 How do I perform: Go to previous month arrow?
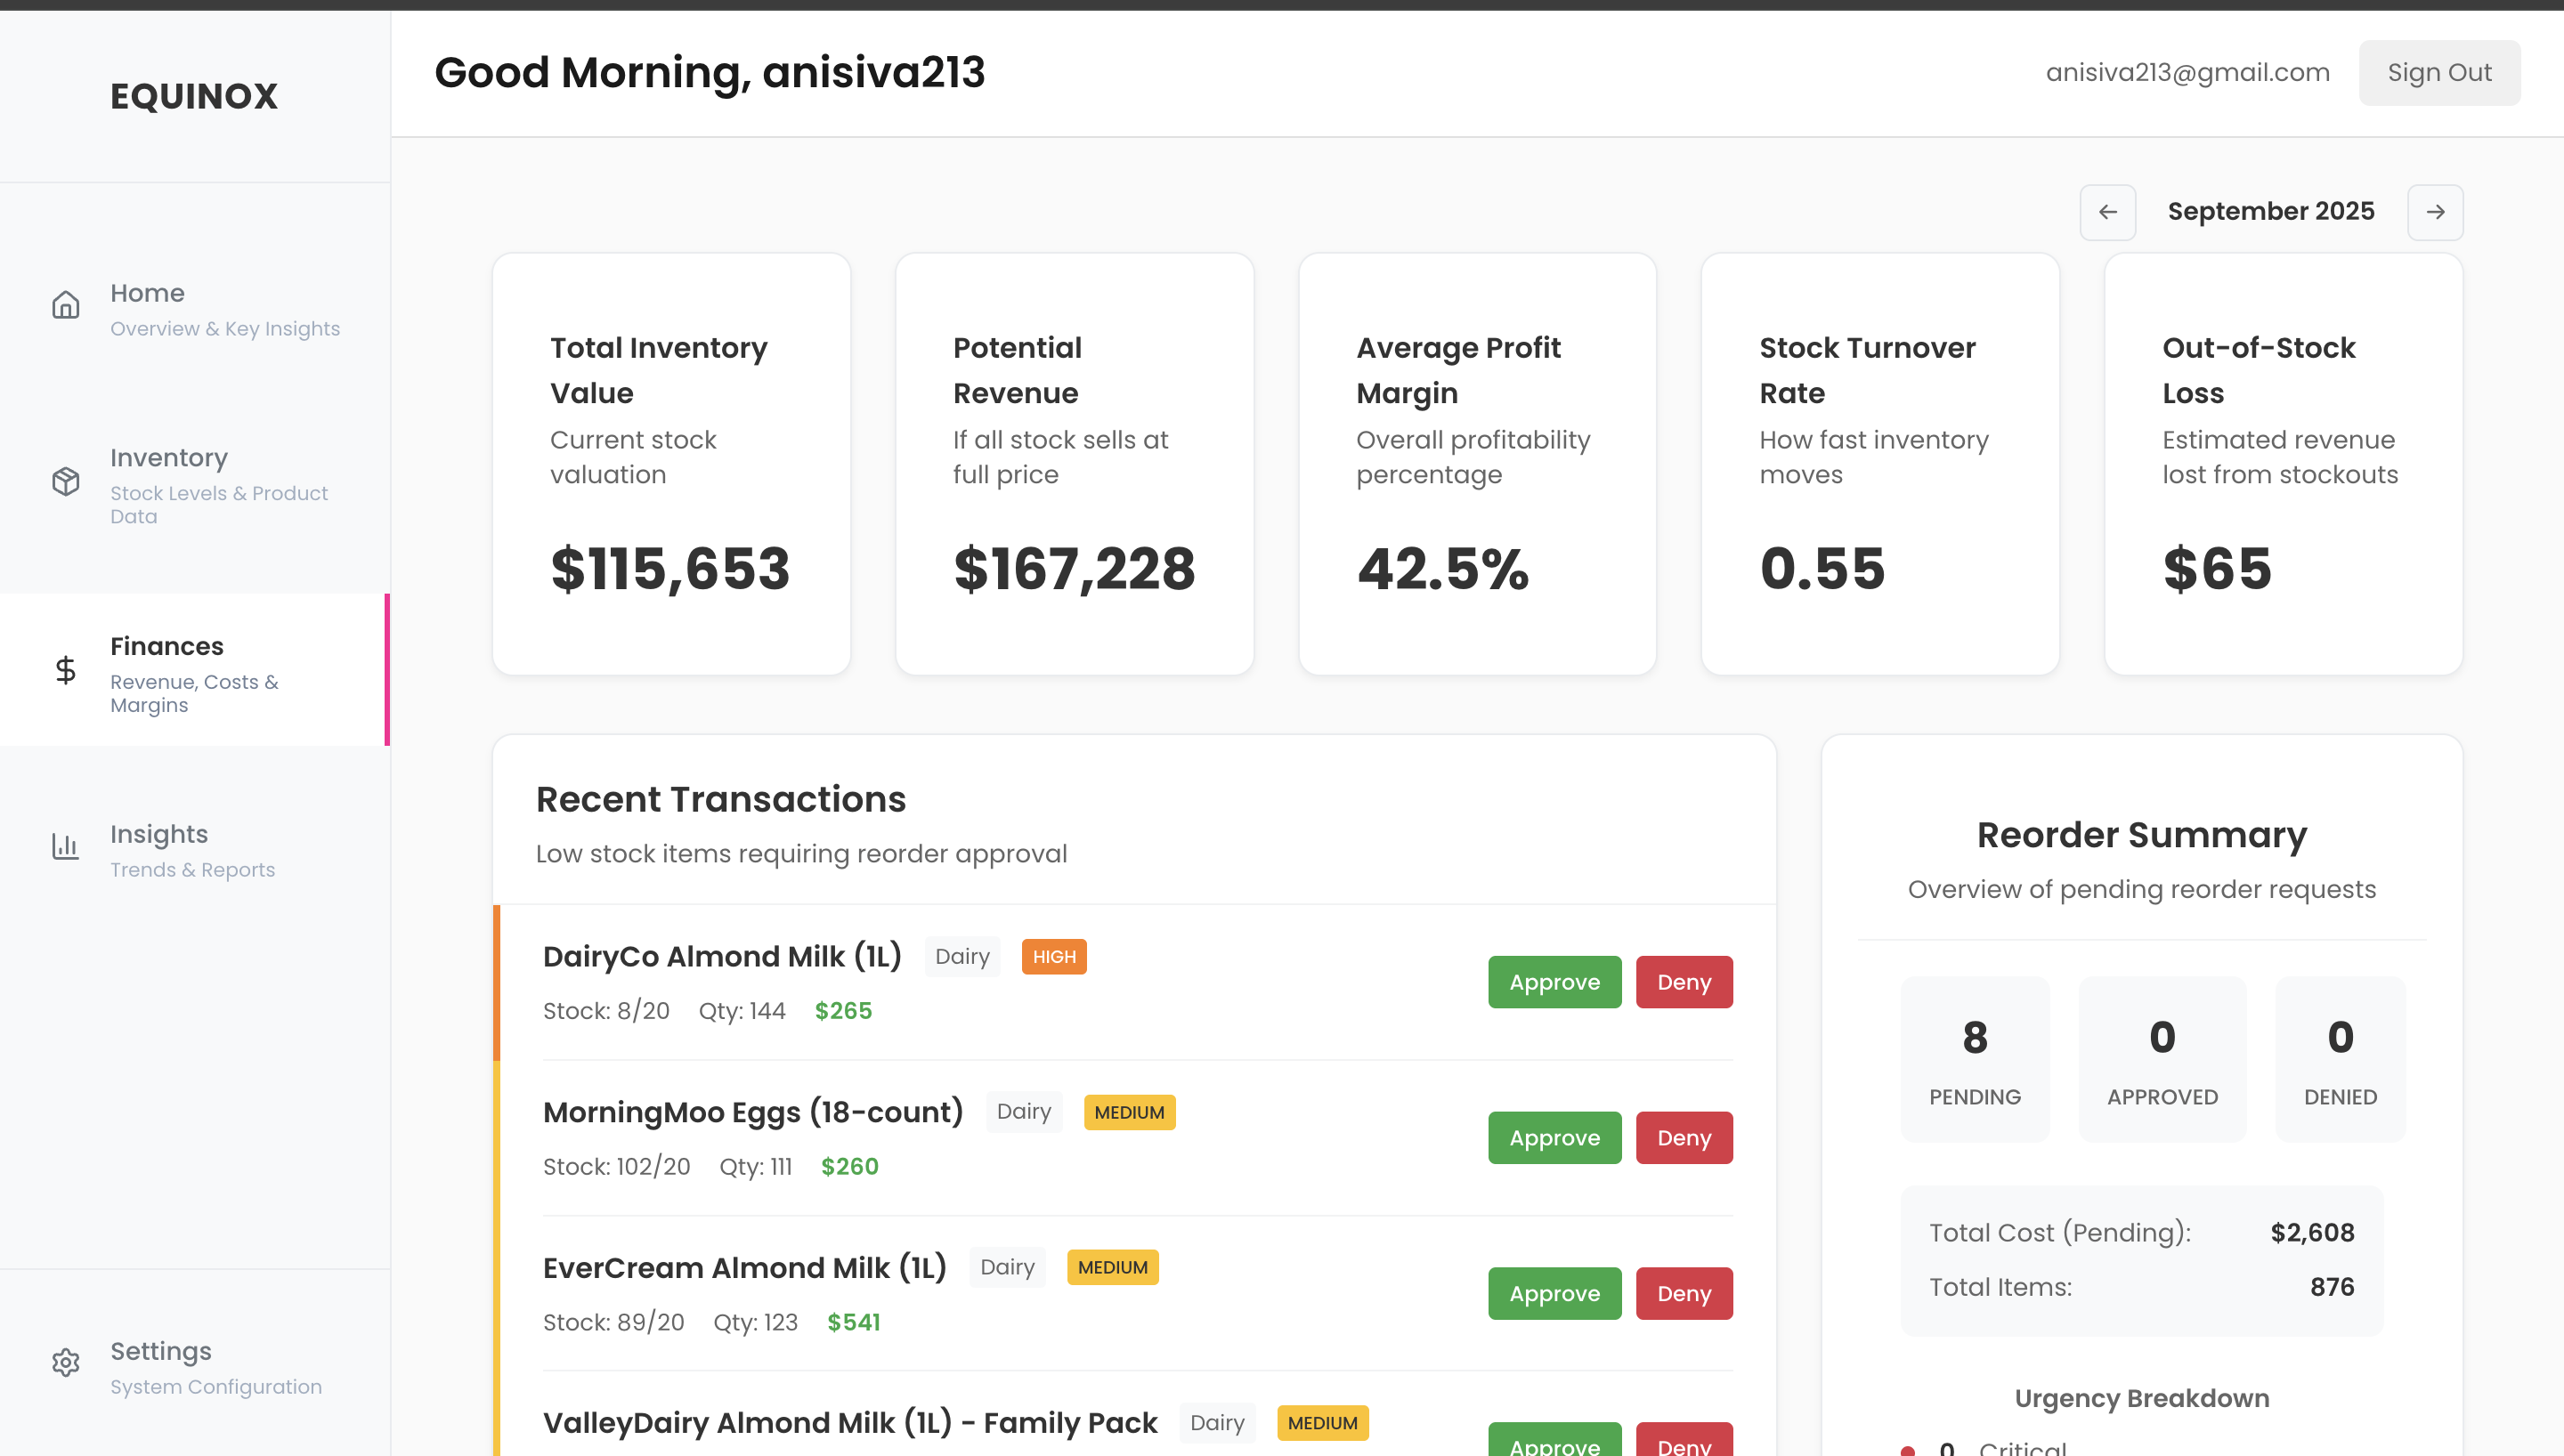coord(2107,212)
